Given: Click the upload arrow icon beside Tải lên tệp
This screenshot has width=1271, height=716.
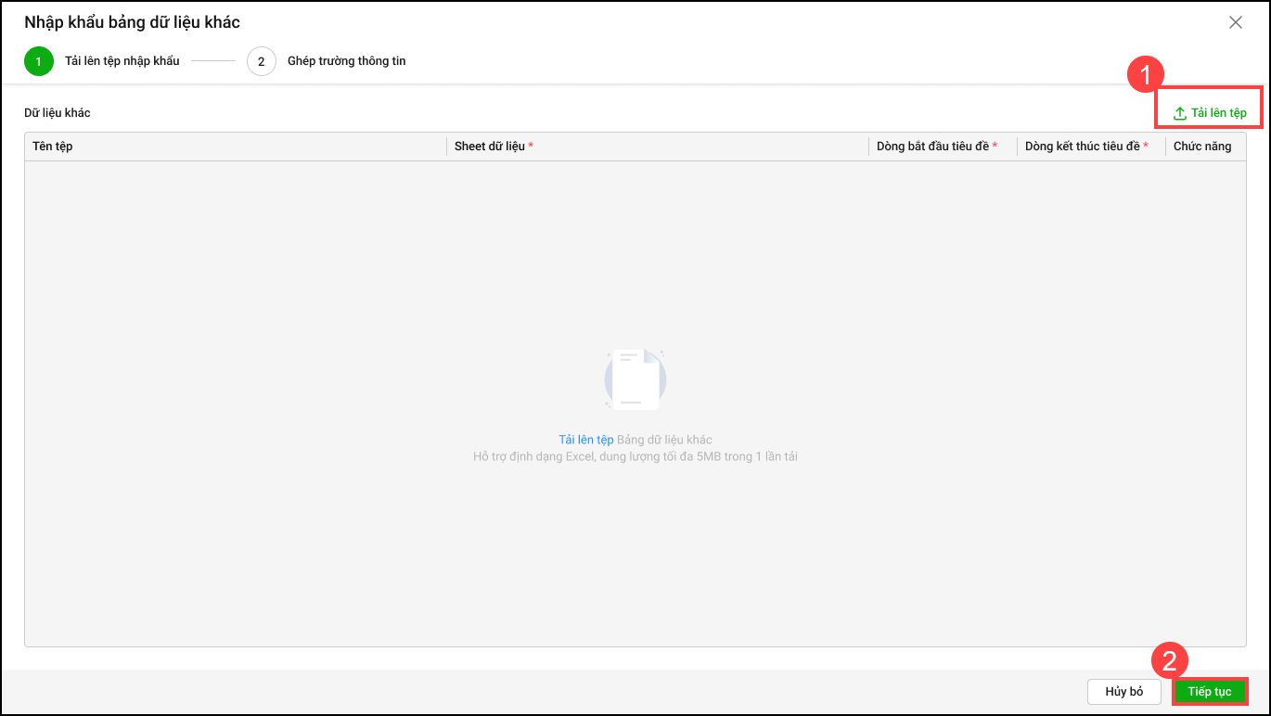Looking at the screenshot, I should point(1180,113).
